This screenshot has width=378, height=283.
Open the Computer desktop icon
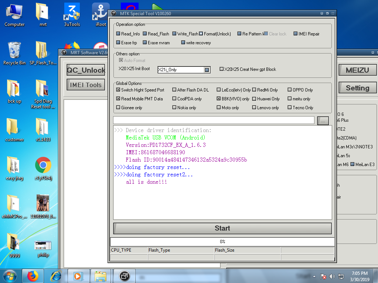click(x=14, y=15)
